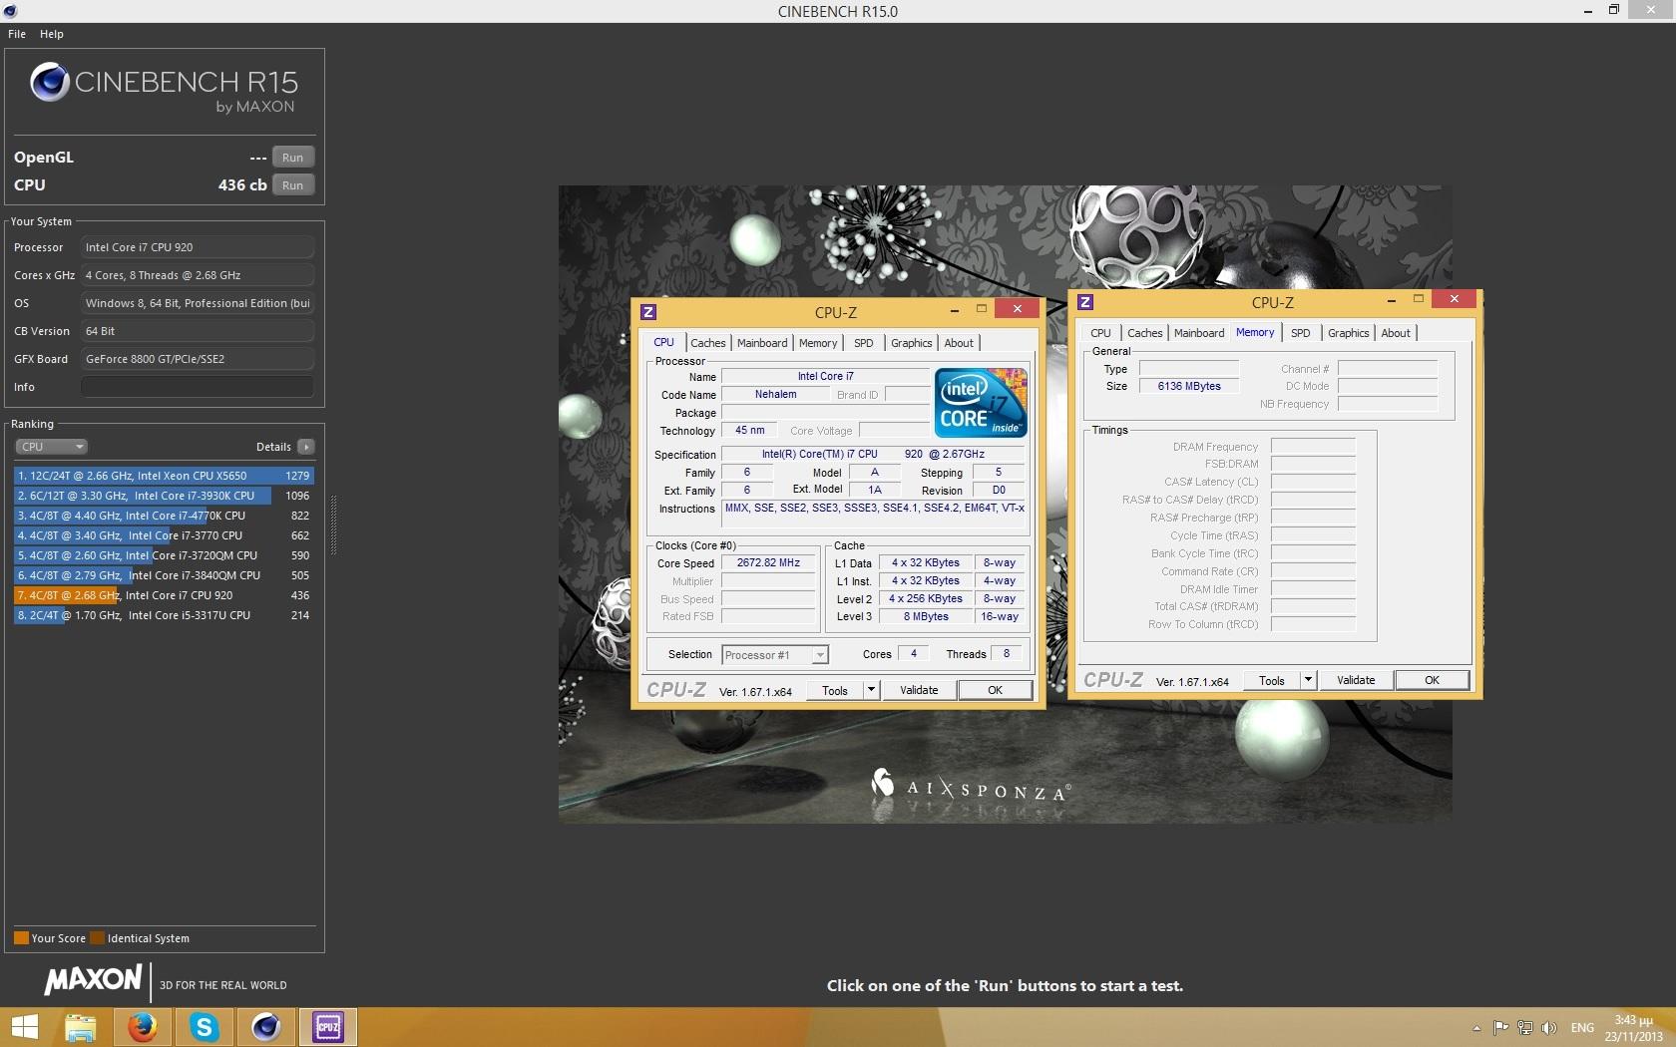Select the Core i7-3840QM ranking row
Screen dimensions: 1676x1047
[x=164, y=575]
